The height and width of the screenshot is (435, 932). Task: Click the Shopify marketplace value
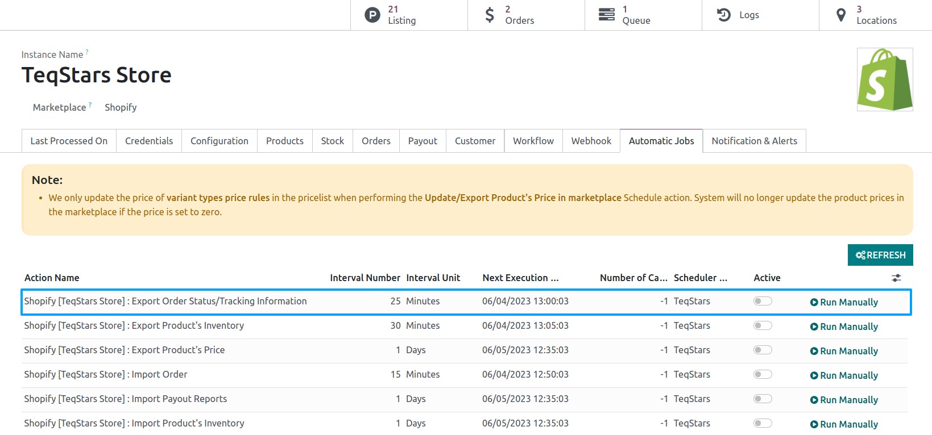point(121,107)
